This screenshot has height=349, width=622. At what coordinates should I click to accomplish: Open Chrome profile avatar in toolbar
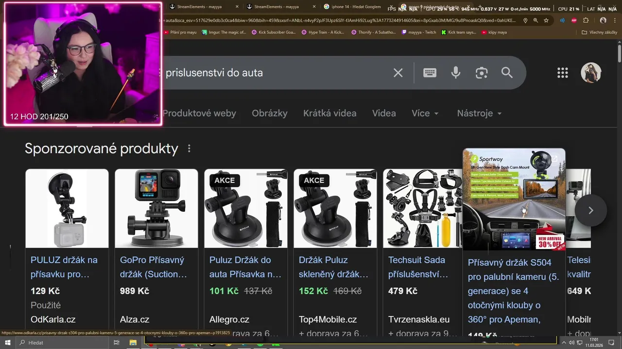pyautogui.click(x=603, y=20)
